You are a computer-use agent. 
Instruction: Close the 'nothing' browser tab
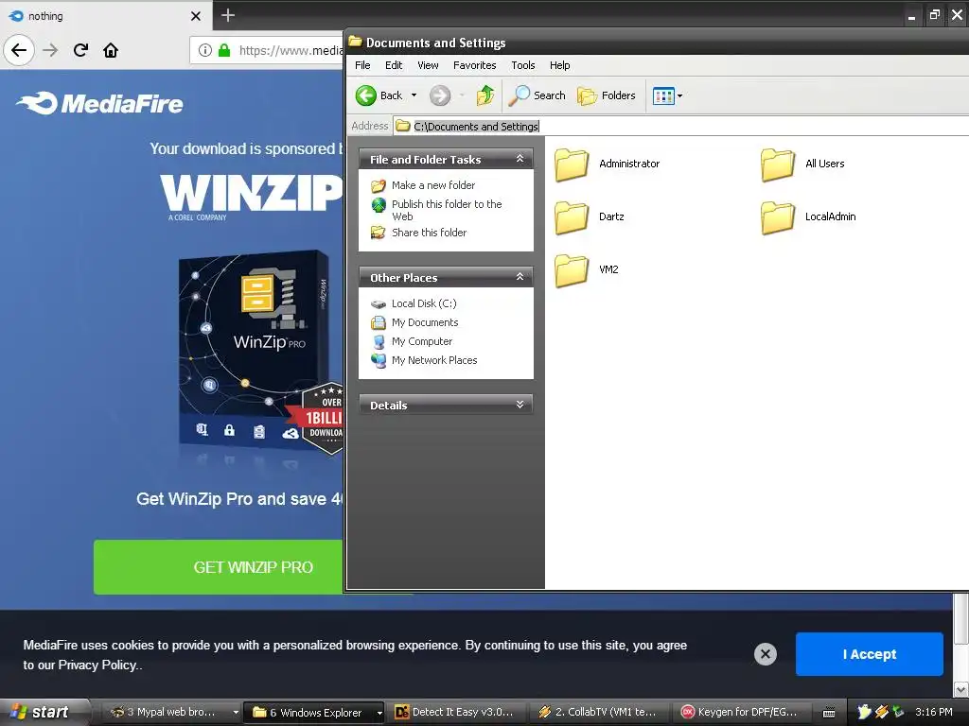[195, 16]
